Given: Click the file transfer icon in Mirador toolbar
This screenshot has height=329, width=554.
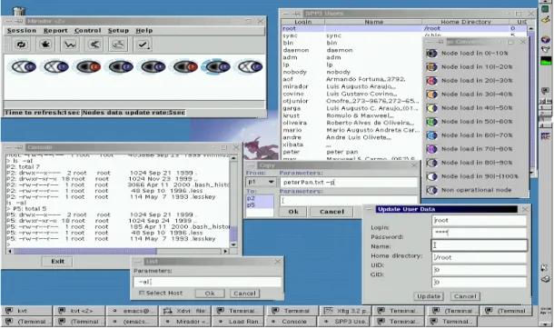Looking at the screenshot, I should click(x=118, y=45).
